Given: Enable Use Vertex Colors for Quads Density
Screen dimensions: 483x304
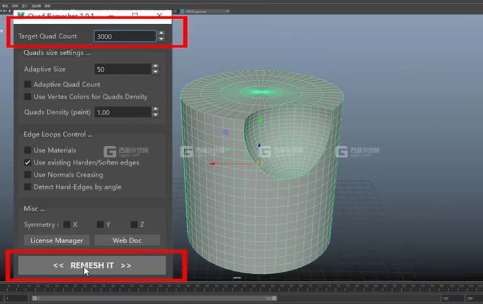Looking at the screenshot, I should (x=28, y=97).
